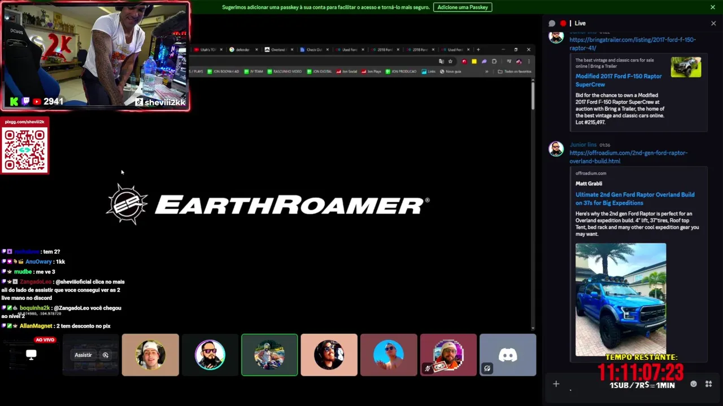The image size is (723, 406).
Task: Dismiss the green passkey suggestion banner
Action: [713, 7]
